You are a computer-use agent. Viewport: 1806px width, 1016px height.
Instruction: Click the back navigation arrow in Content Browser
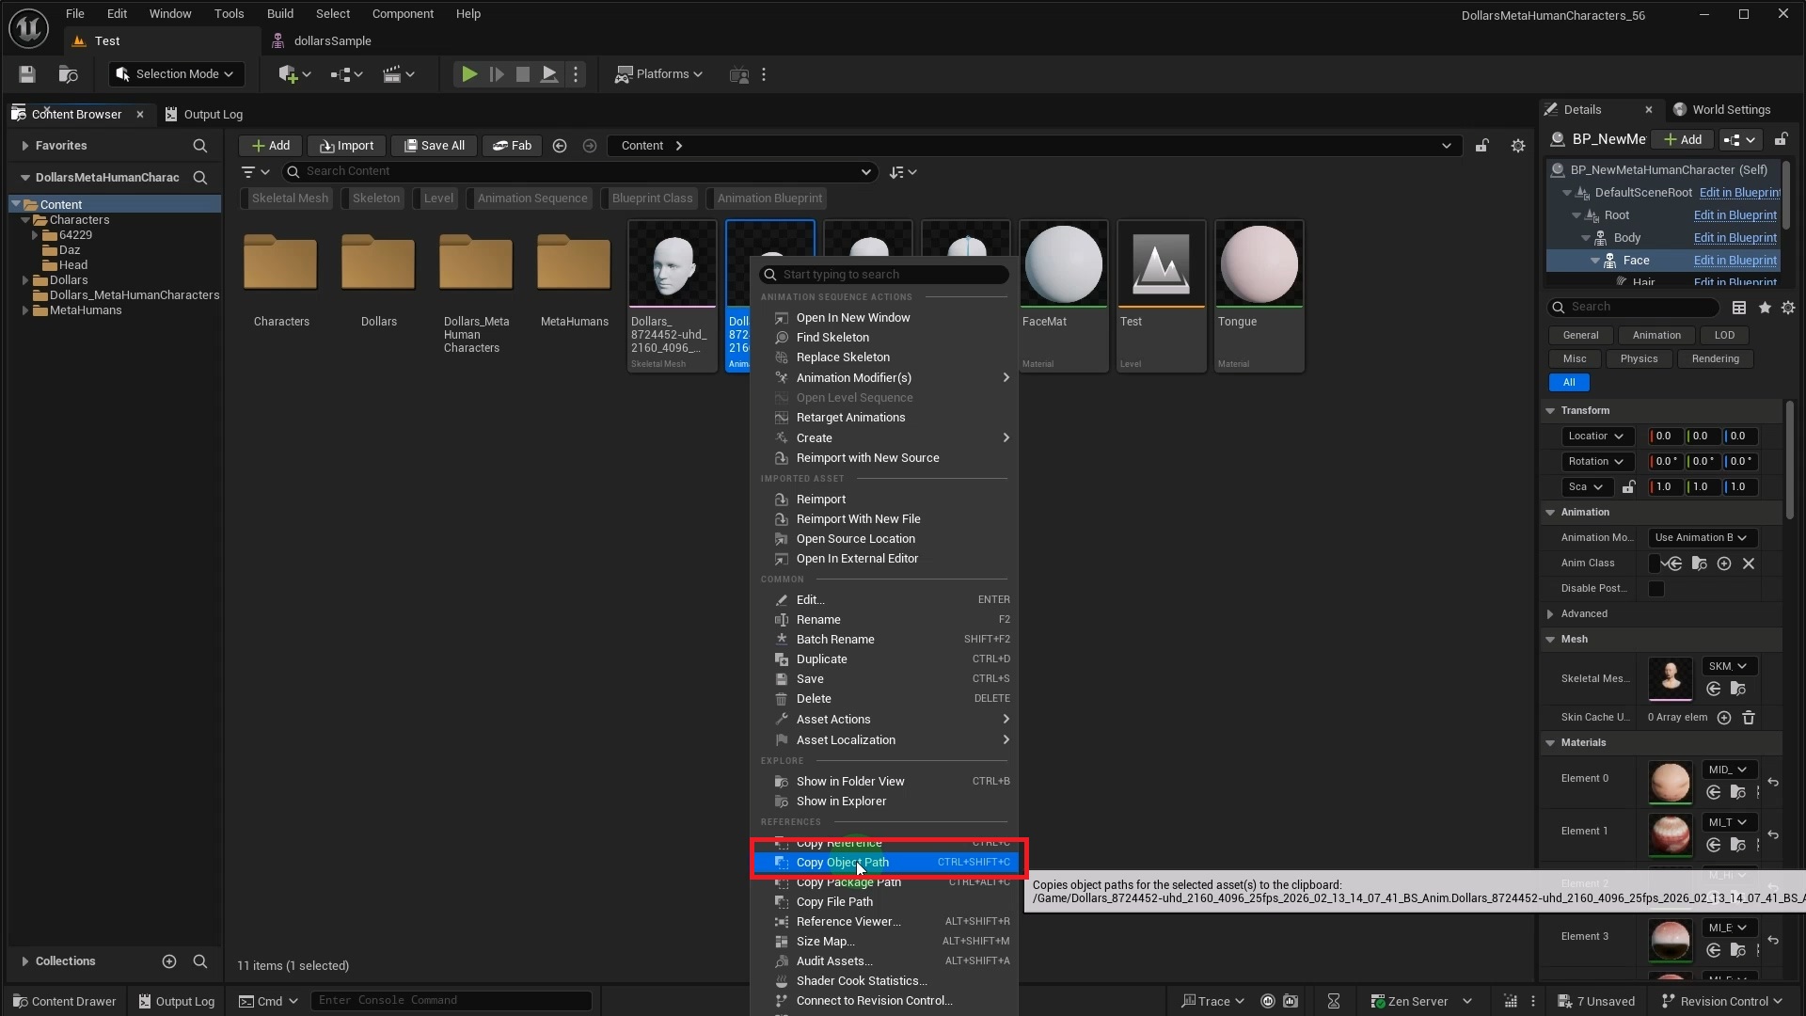(560, 146)
